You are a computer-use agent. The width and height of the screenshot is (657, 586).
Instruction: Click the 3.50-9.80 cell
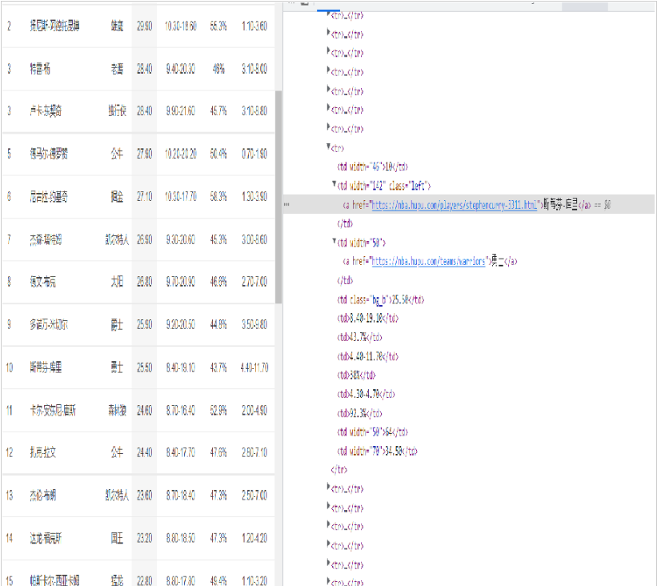tap(254, 324)
